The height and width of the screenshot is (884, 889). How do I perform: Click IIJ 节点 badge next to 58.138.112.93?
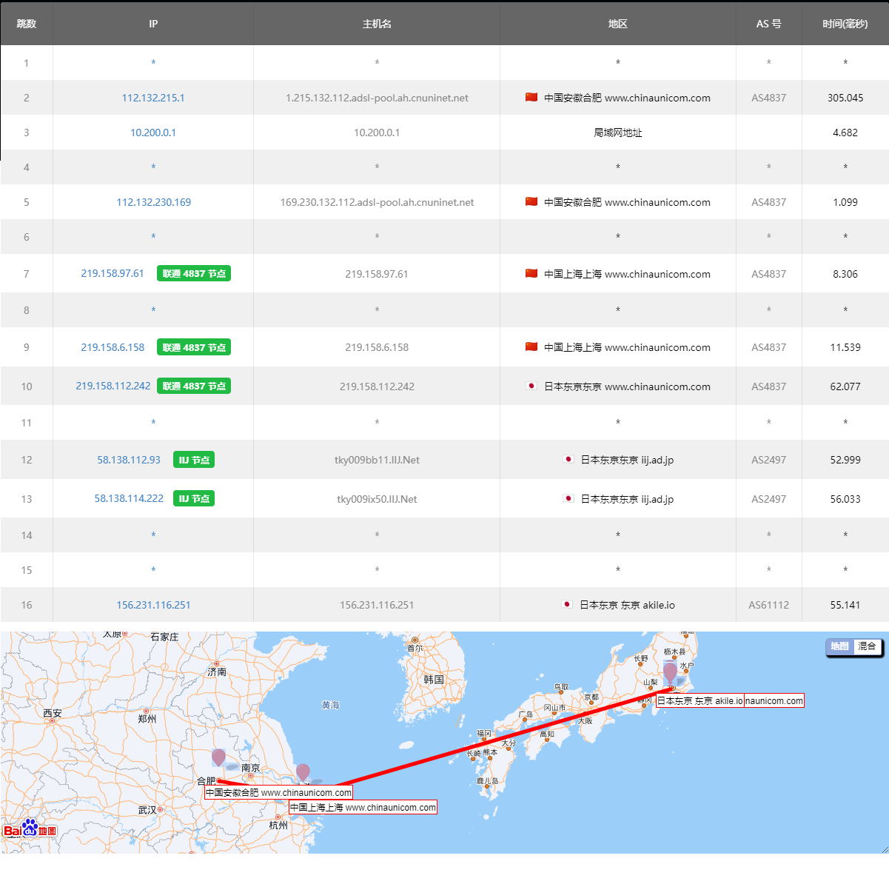pos(194,460)
